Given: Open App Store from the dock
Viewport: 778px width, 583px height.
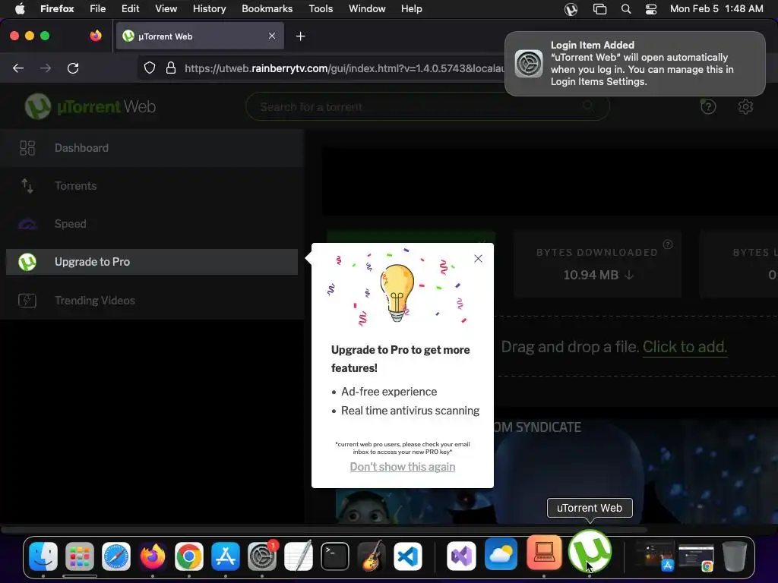Looking at the screenshot, I should pos(225,556).
